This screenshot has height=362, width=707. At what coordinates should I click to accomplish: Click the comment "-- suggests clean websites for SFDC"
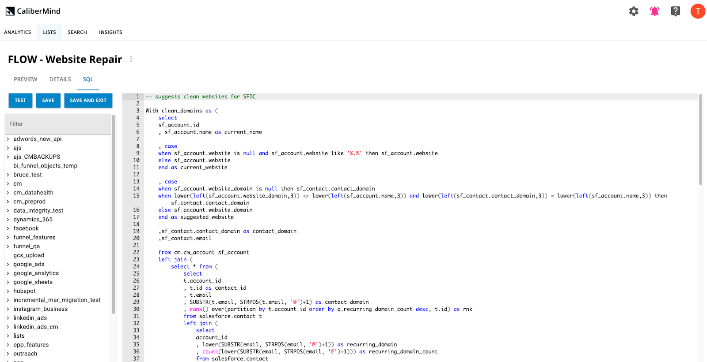[201, 97]
